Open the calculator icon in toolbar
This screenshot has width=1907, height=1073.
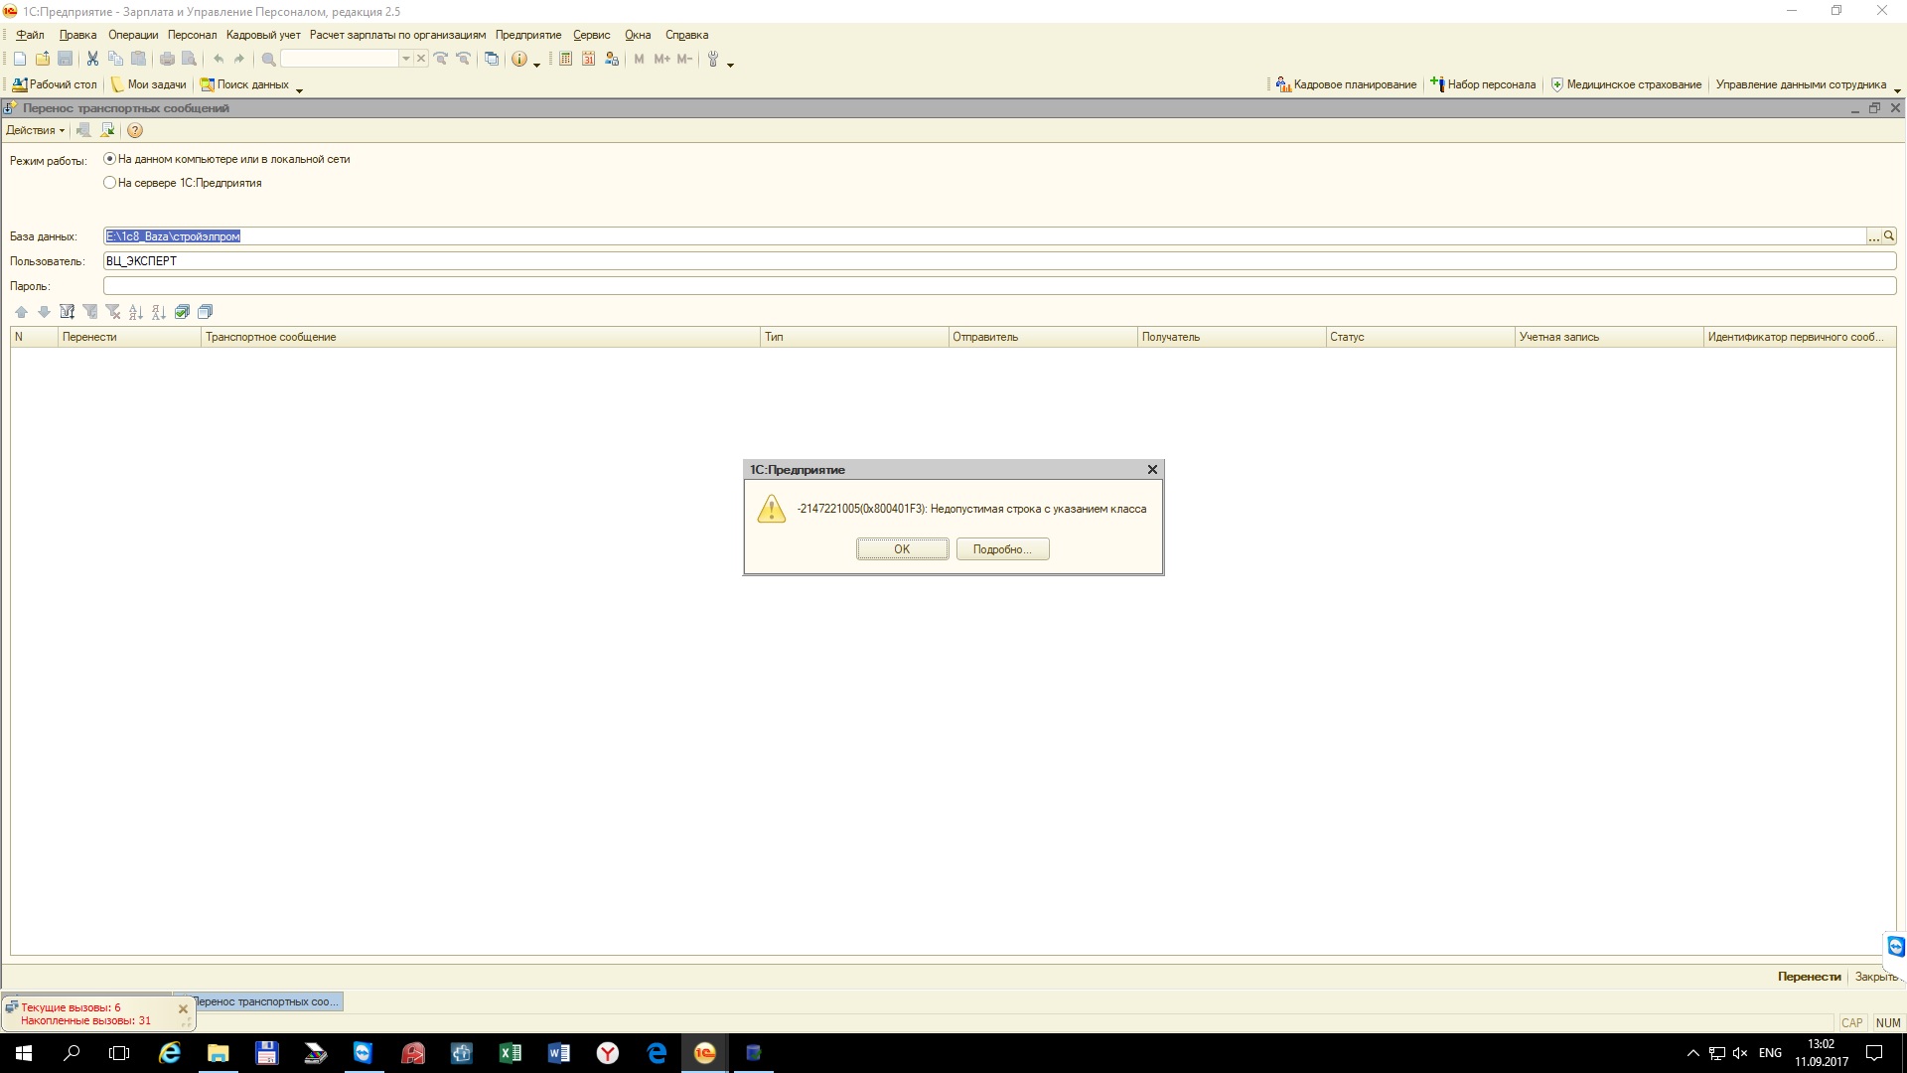click(x=565, y=60)
